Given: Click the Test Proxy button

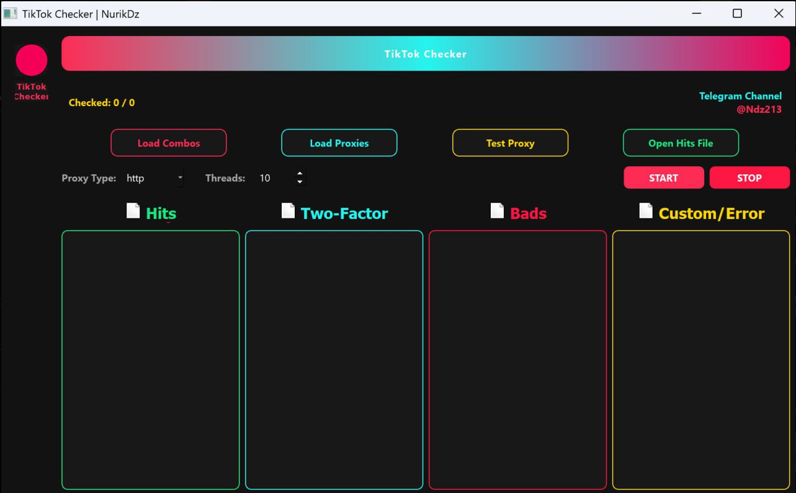Looking at the screenshot, I should point(510,143).
